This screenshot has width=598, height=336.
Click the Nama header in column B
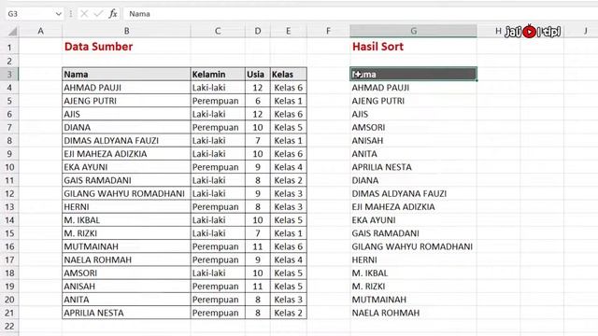[x=126, y=74]
